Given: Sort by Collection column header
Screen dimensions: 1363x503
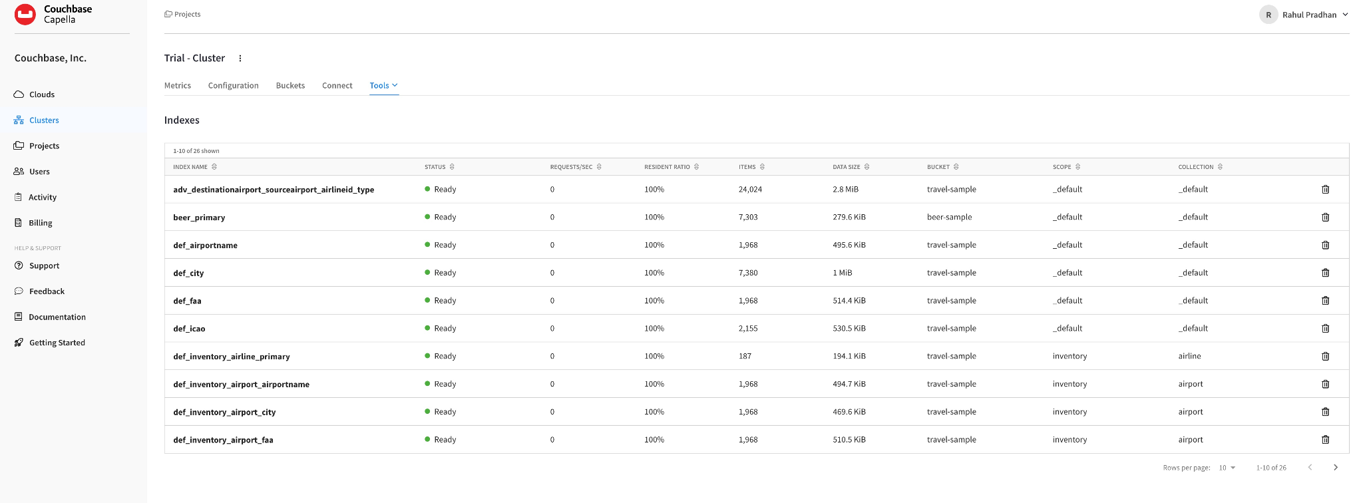Looking at the screenshot, I should click(x=1220, y=167).
